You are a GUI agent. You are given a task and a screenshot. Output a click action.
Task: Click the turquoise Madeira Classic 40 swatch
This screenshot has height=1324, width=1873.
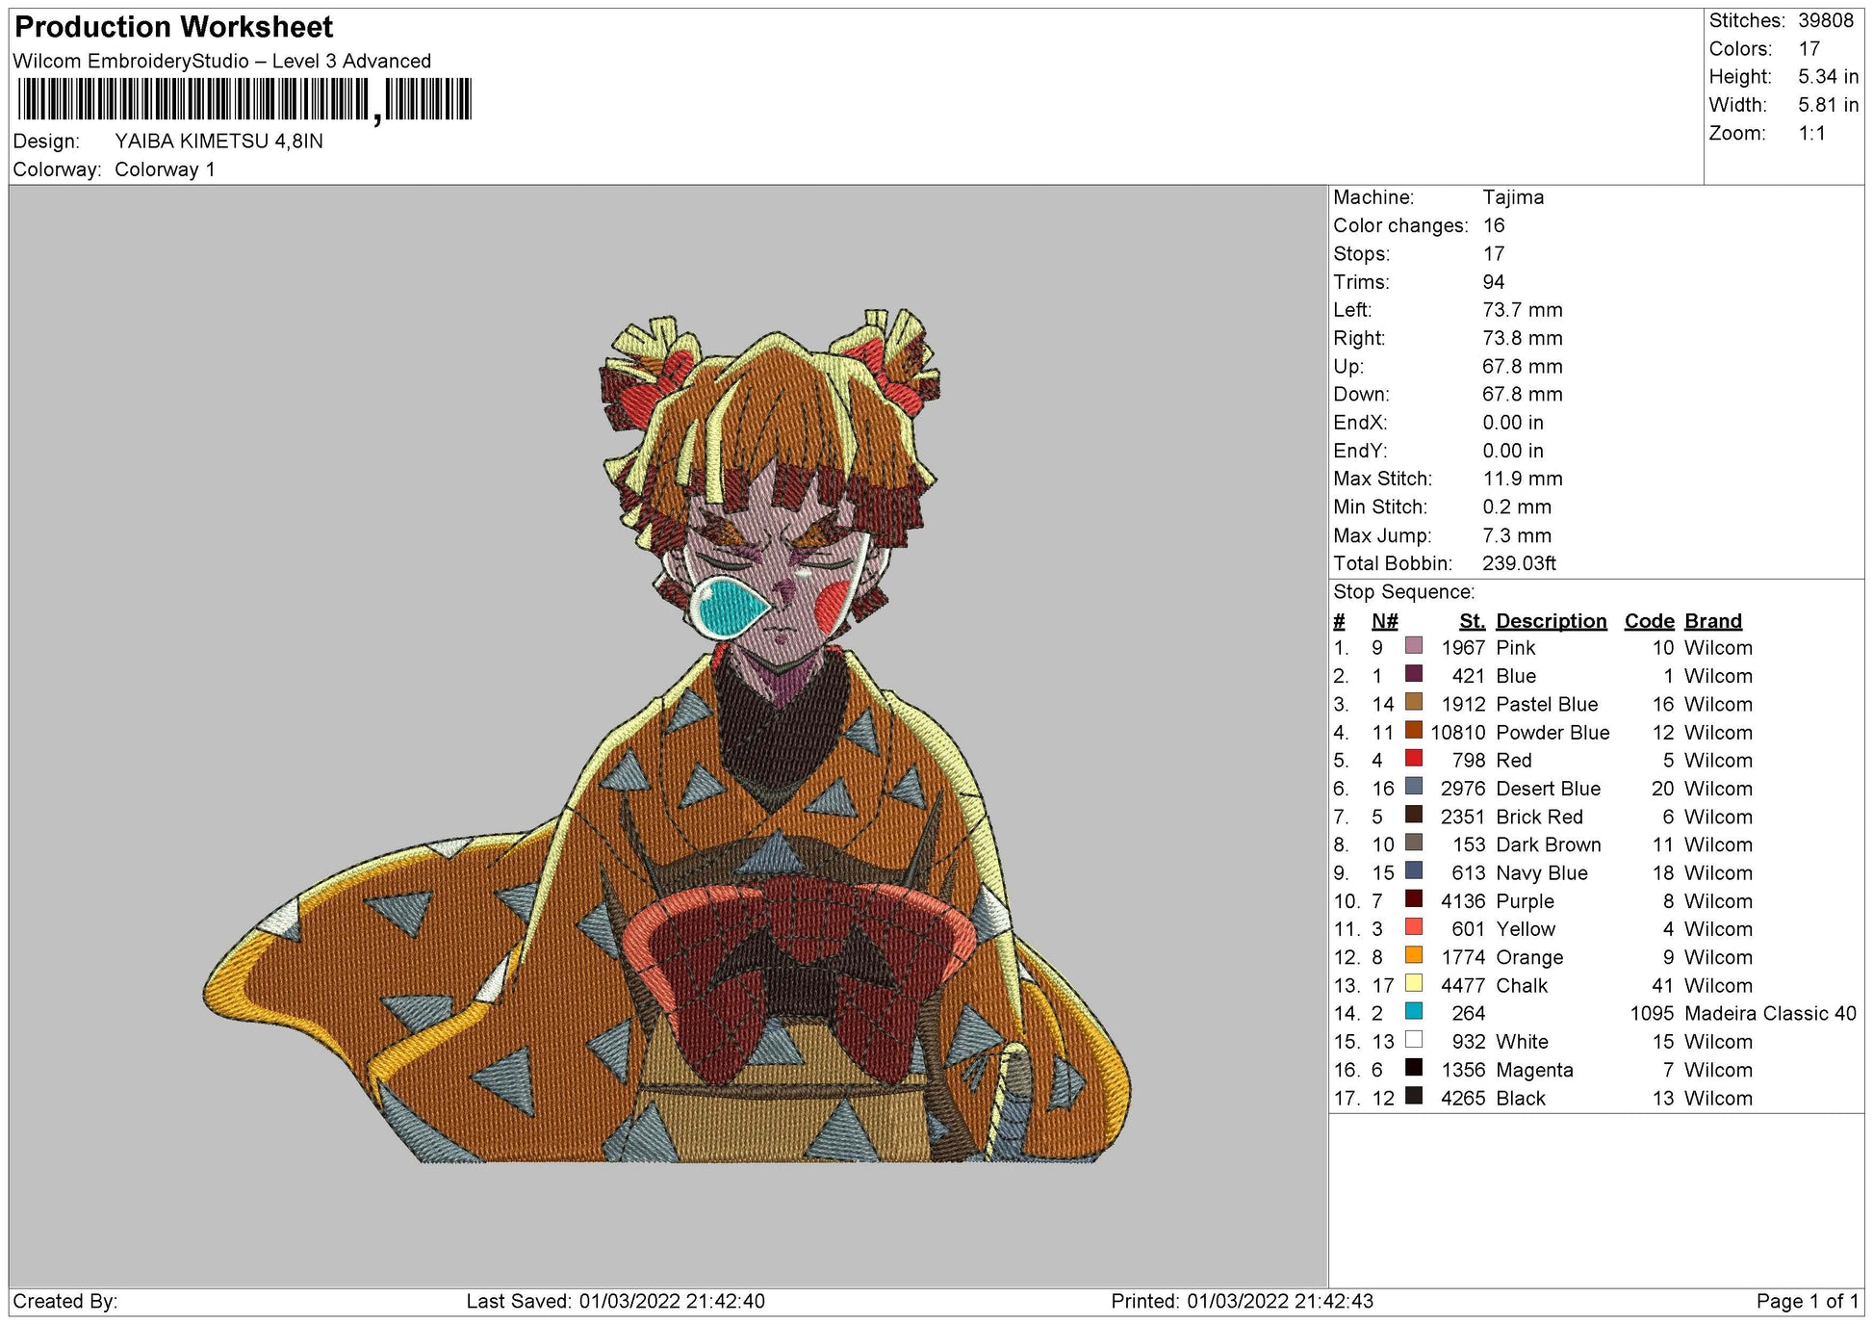(1413, 1011)
